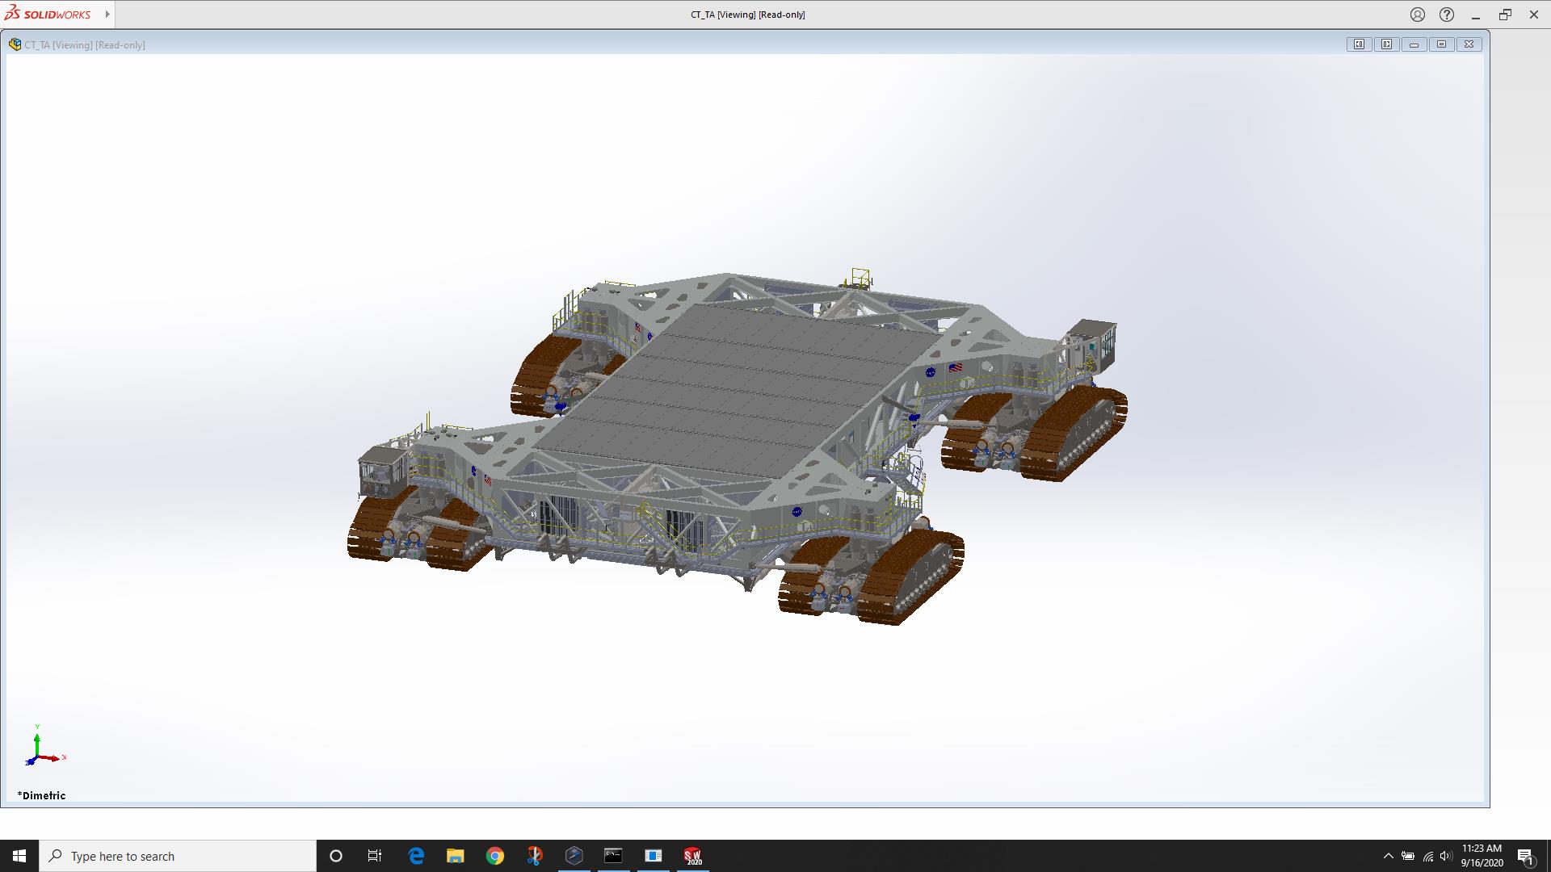Show hidden system tray icons
Viewport: 1551px width, 872px height.
pyautogui.click(x=1388, y=856)
